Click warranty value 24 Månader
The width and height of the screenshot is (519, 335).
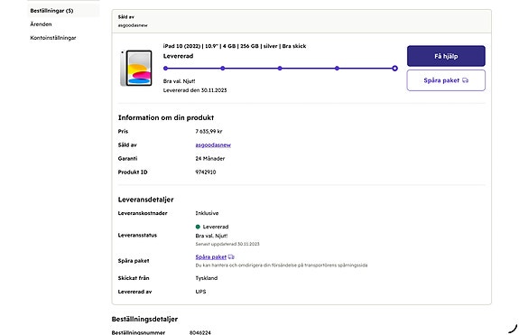tap(209, 159)
